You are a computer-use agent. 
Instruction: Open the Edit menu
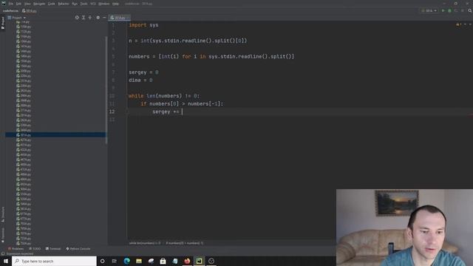tap(18, 4)
